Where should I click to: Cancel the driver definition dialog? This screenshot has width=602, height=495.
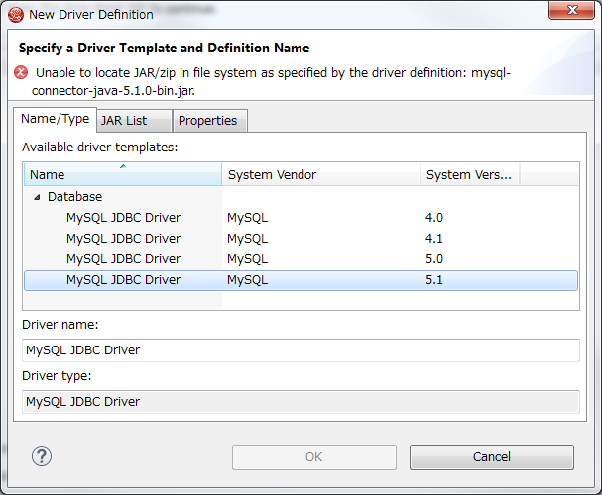(492, 457)
